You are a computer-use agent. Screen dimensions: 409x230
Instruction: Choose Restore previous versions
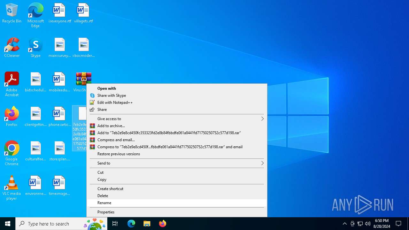(x=177, y=154)
